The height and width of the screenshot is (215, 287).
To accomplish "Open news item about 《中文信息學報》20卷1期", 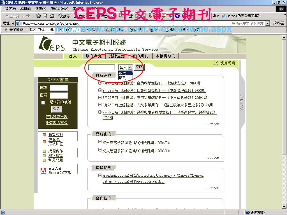I will point(155,98).
